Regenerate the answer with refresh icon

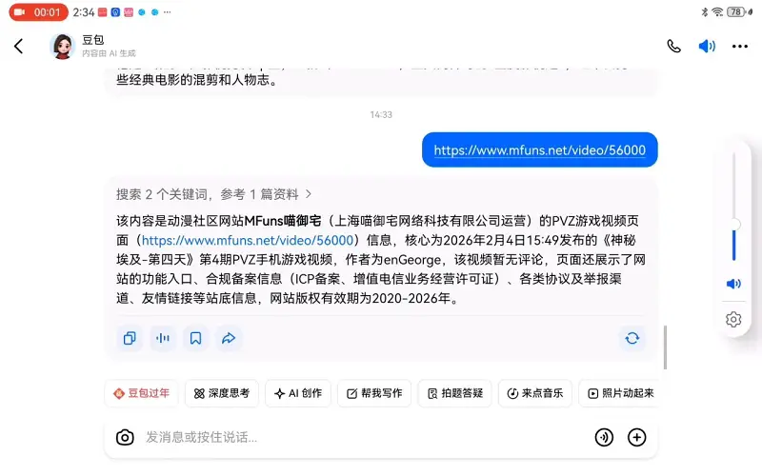632,338
